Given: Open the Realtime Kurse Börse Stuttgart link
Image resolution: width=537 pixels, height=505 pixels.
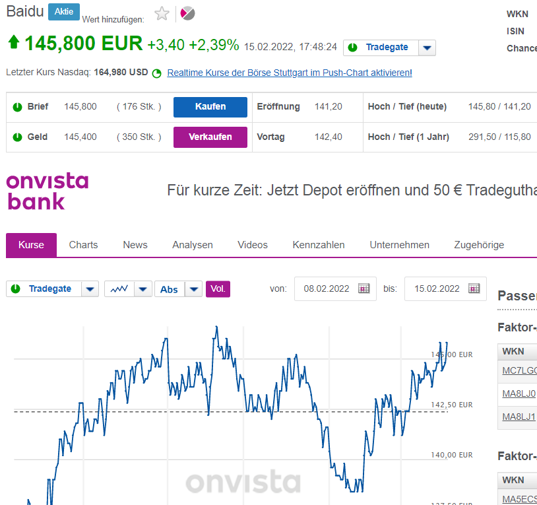Looking at the screenshot, I should tap(288, 73).
